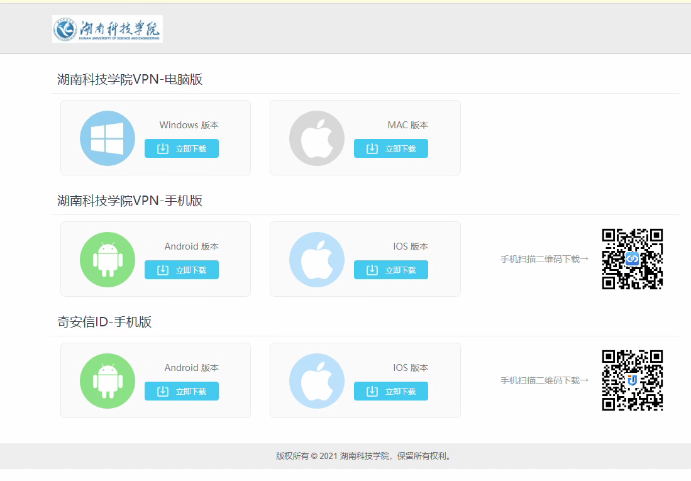Download the VPN iOS mobile version

(x=391, y=270)
